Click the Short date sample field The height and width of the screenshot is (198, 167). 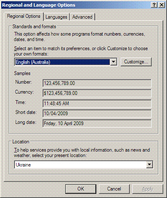click(97, 113)
